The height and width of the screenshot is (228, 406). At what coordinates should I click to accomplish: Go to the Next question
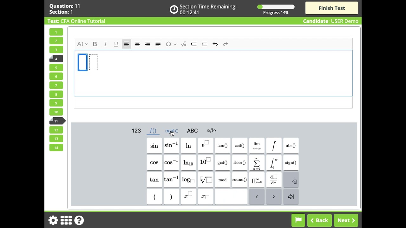(346, 220)
